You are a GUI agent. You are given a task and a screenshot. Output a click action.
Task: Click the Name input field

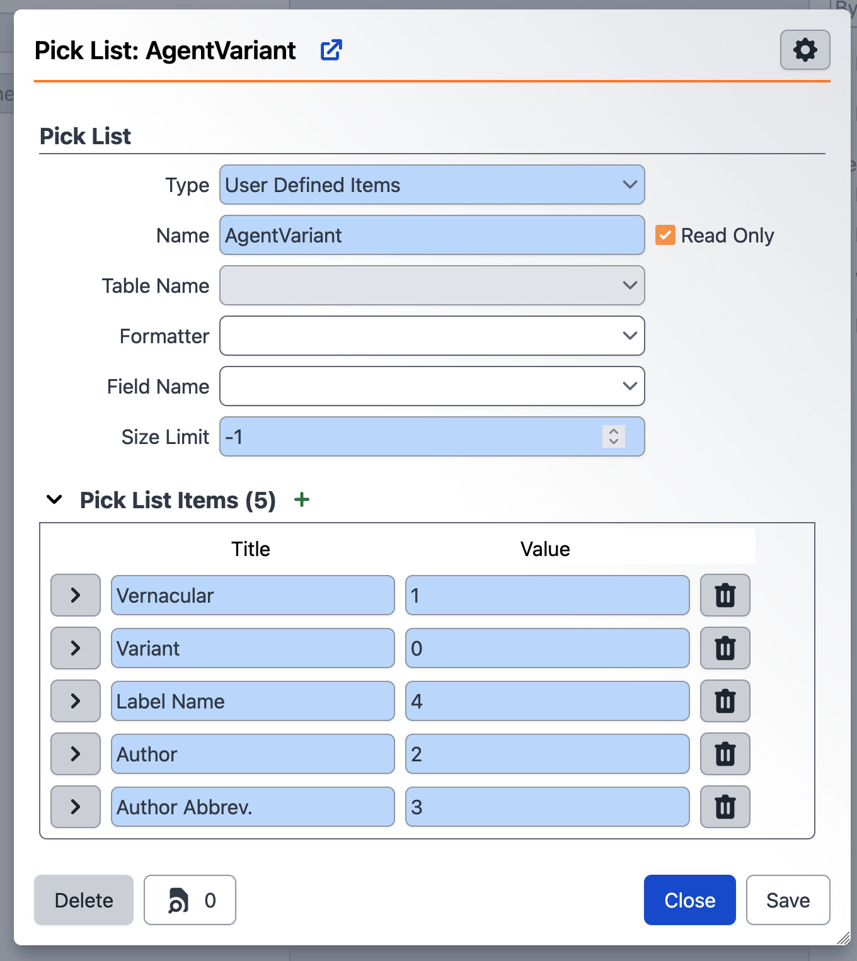click(x=432, y=236)
